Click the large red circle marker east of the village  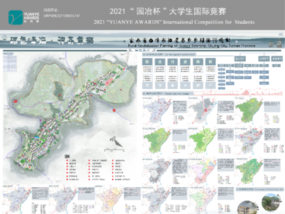[x=114, y=110]
